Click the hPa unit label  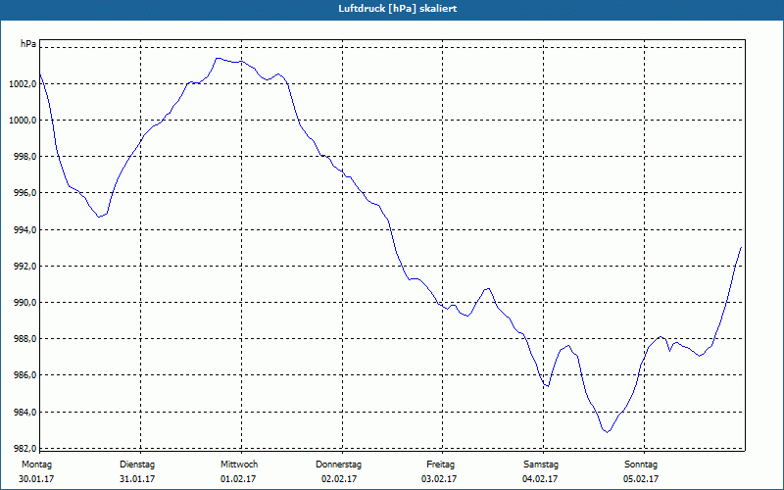tap(28, 44)
